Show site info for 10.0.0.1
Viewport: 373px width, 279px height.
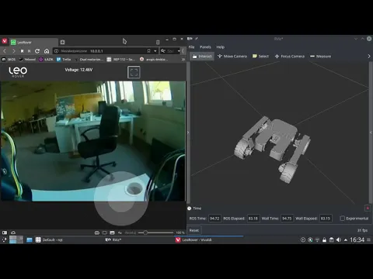(56, 51)
